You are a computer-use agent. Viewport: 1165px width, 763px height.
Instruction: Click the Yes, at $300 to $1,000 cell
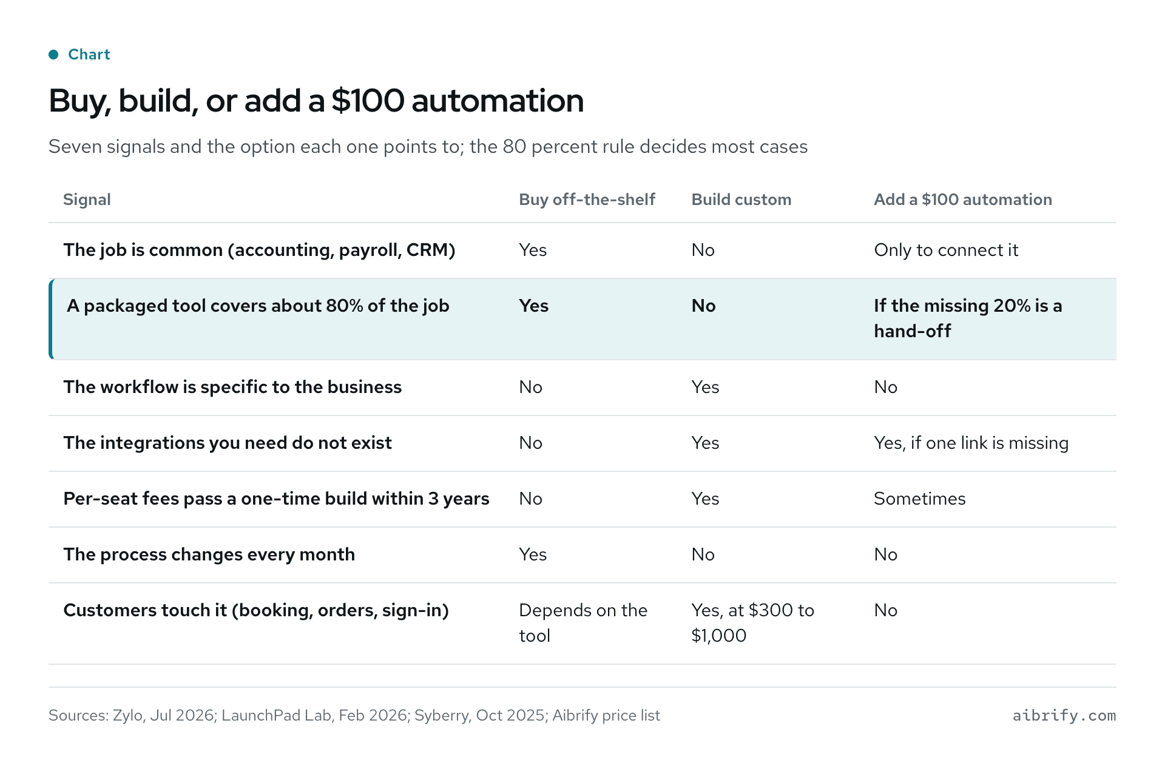coord(753,623)
